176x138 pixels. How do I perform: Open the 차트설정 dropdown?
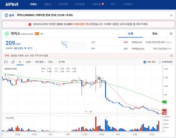[x=40, y=62]
